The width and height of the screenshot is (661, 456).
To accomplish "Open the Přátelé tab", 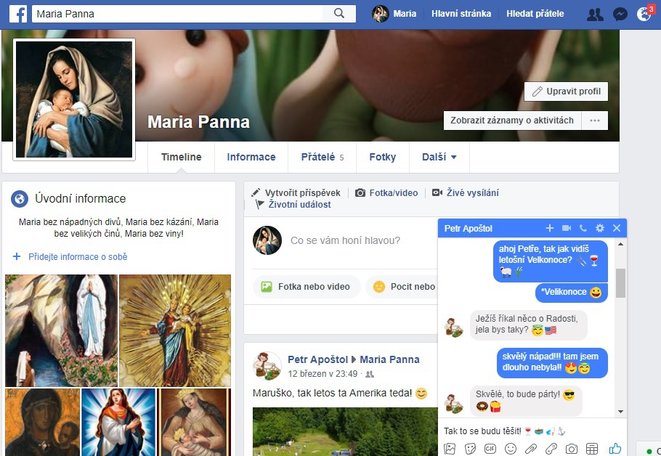I will point(323,157).
